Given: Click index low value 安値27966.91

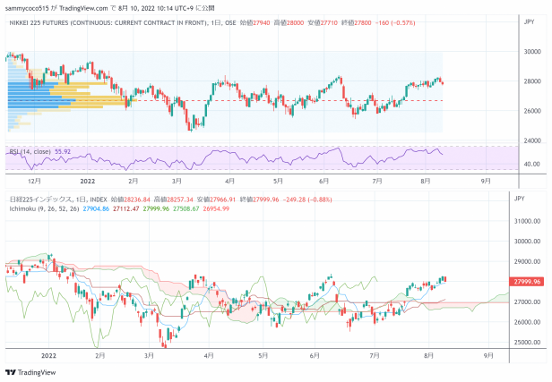Looking at the screenshot, I should (x=216, y=199).
